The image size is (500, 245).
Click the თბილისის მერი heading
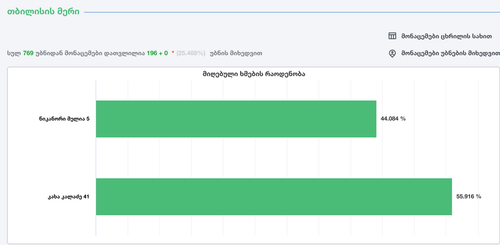coord(43,12)
